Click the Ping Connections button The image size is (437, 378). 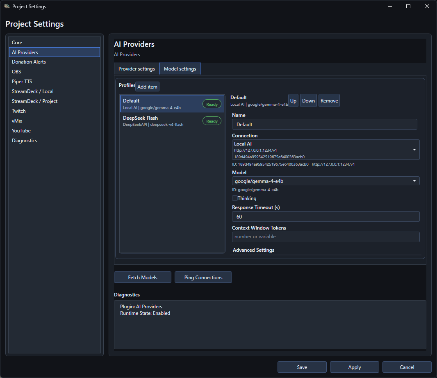203,278
